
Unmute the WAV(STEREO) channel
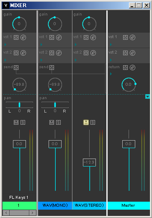click(x=86, y=123)
